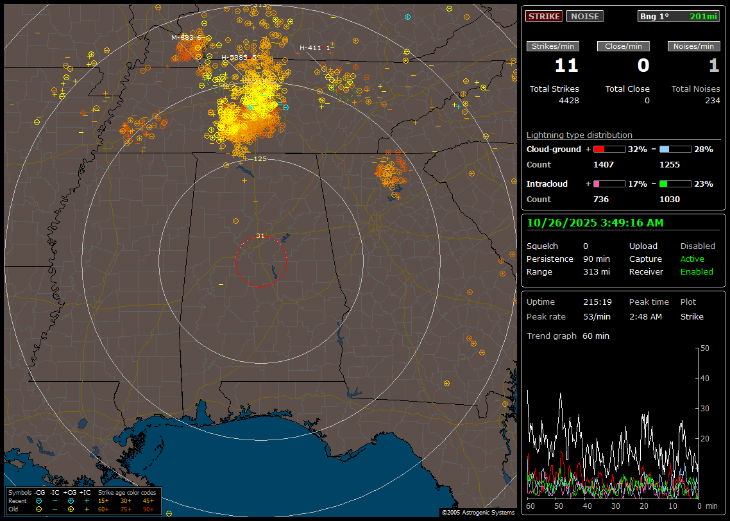The height and width of the screenshot is (521, 730).
Task: Click the Close/min label button
Action: click(x=624, y=46)
